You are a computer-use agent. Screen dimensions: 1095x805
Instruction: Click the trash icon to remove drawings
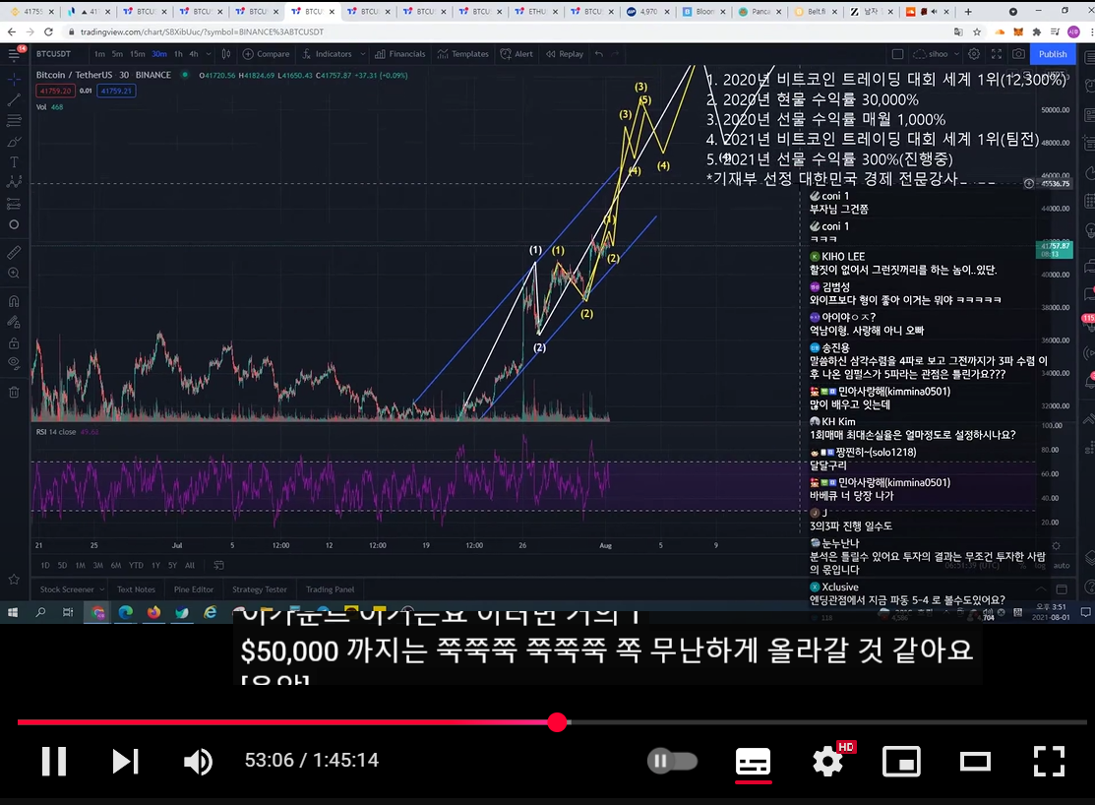(14, 392)
